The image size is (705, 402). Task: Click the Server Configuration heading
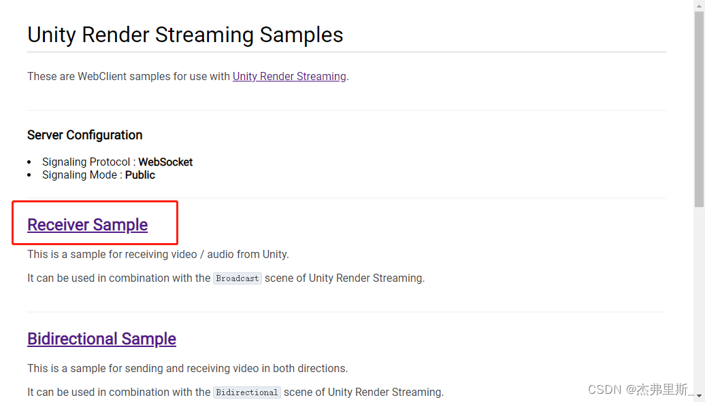click(84, 135)
